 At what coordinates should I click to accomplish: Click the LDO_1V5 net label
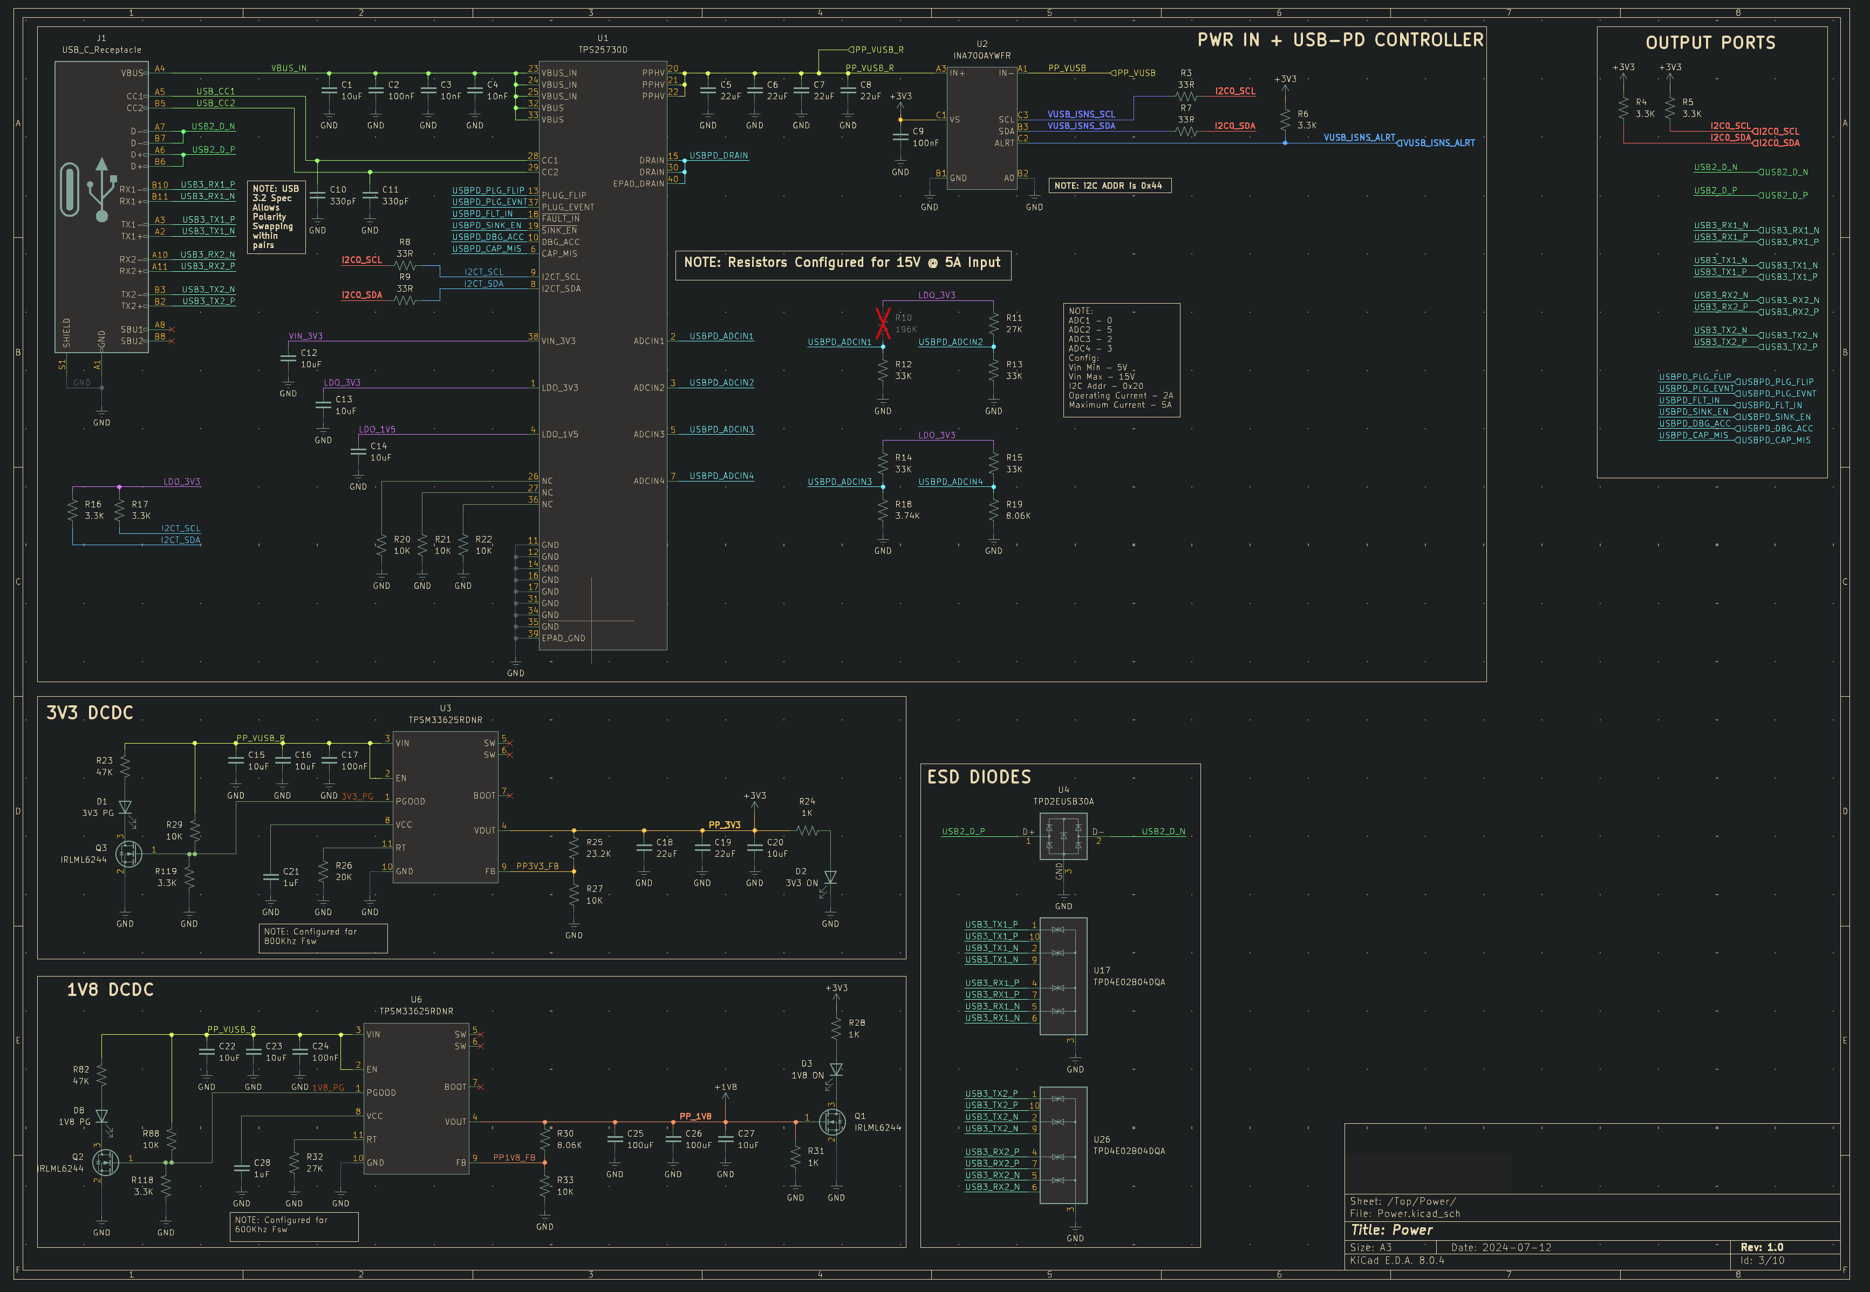click(377, 429)
